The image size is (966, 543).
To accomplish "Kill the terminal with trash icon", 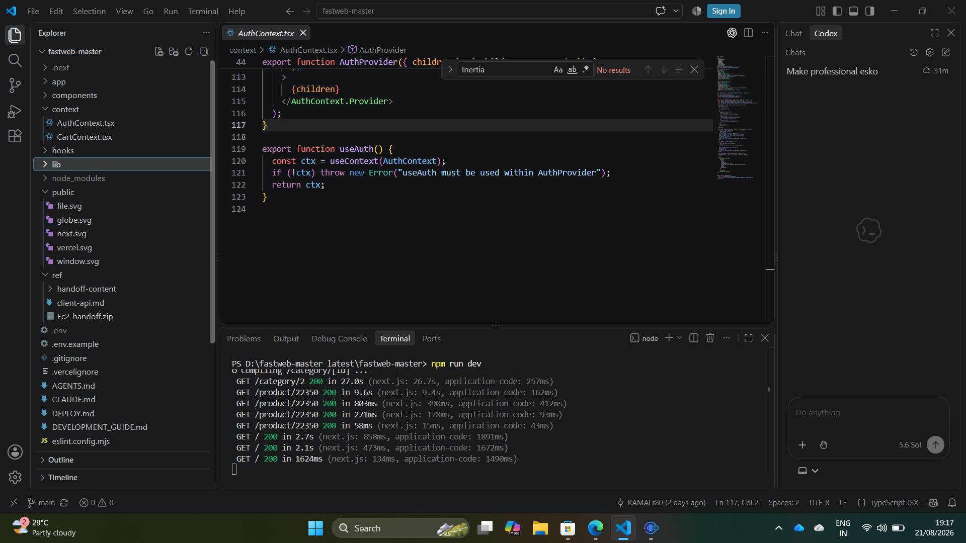I will (710, 338).
